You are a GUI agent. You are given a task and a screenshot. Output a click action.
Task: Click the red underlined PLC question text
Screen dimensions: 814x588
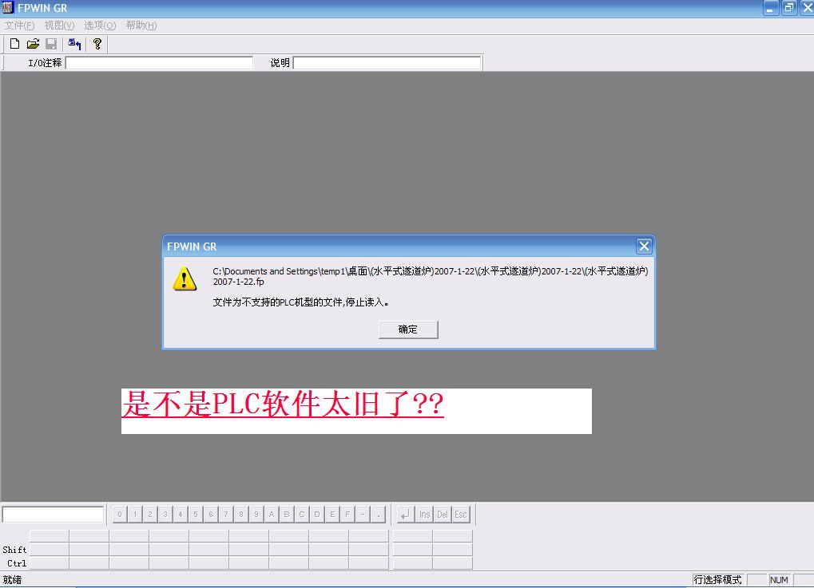pos(283,405)
